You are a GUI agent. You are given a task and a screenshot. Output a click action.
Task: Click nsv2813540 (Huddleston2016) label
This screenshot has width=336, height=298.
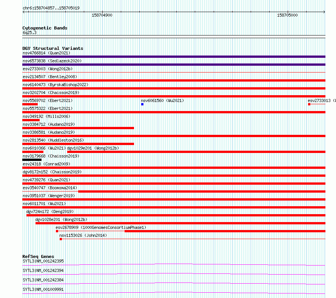pos(53,140)
